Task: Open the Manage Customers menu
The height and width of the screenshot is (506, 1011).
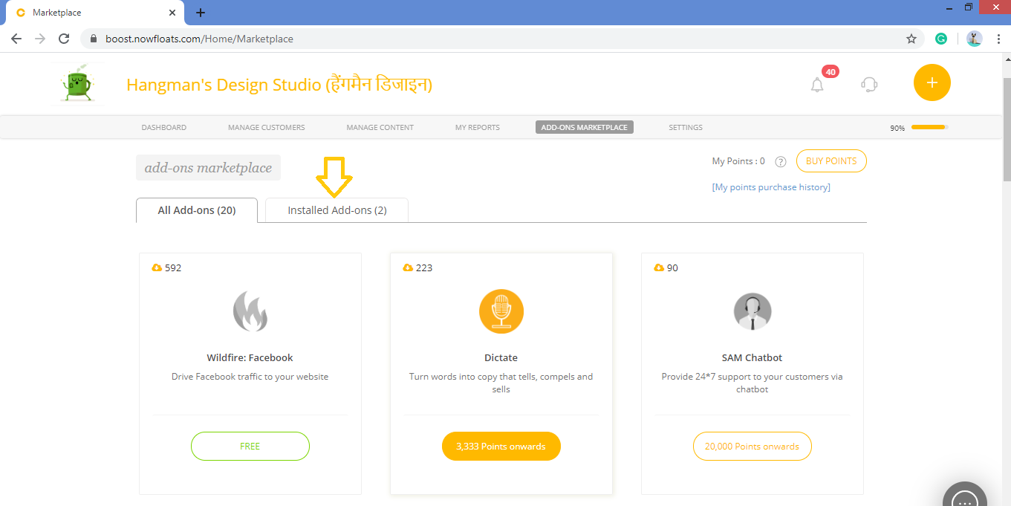Action: [267, 128]
